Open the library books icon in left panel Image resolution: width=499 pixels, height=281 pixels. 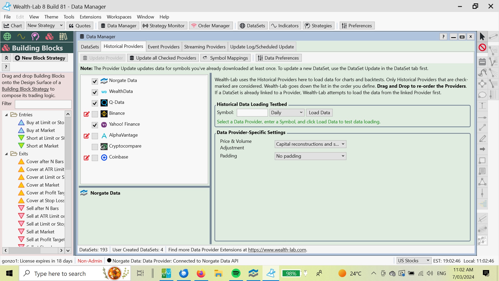63,36
